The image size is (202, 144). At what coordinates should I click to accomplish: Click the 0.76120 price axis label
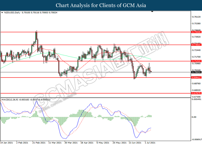coord(196,17)
